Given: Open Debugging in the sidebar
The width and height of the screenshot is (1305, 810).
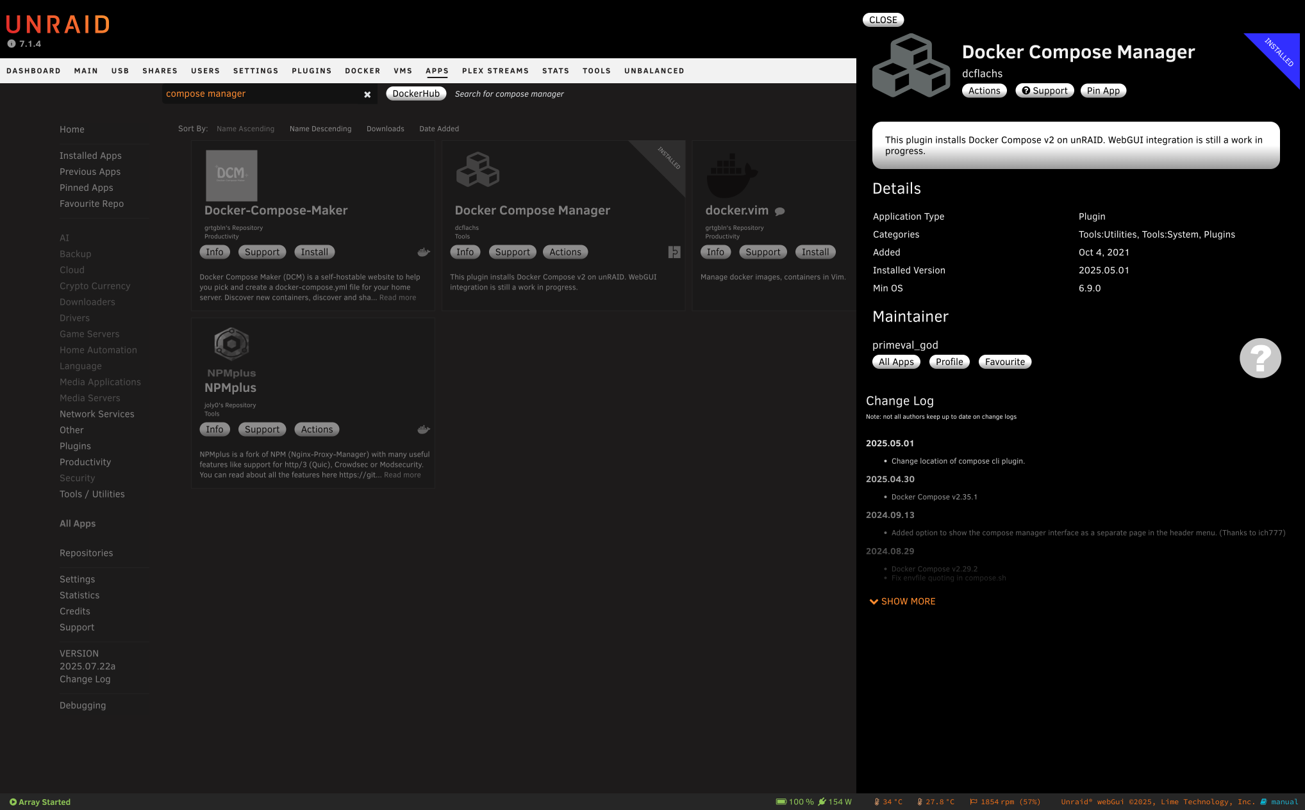Looking at the screenshot, I should [83, 706].
